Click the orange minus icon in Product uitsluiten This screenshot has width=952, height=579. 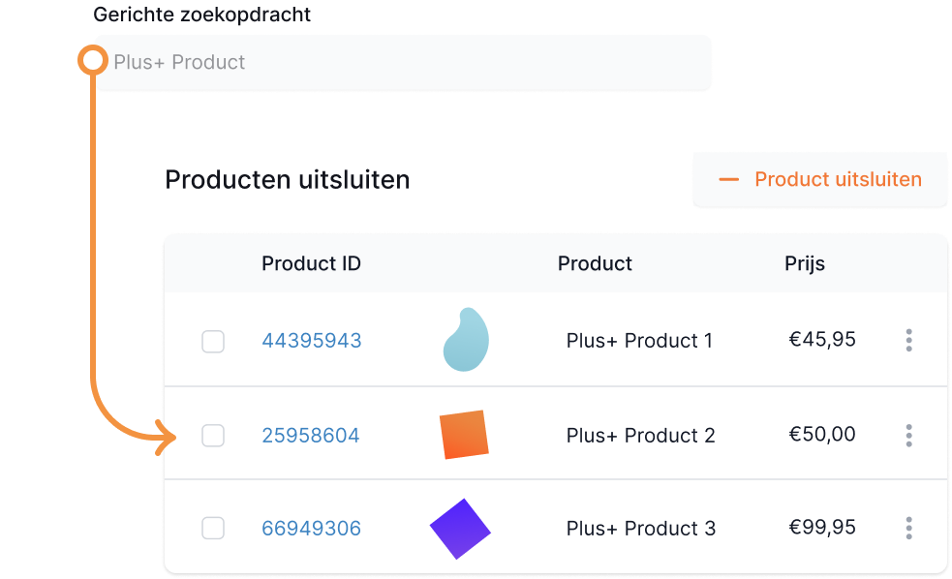pos(729,180)
